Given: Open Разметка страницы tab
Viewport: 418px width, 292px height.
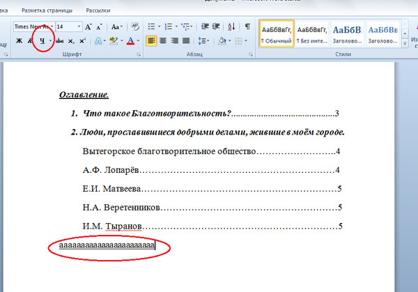Looking at the screenshot, I should (x=47, y=10).
